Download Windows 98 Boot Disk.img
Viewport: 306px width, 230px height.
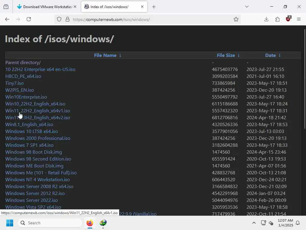[33, 152]
